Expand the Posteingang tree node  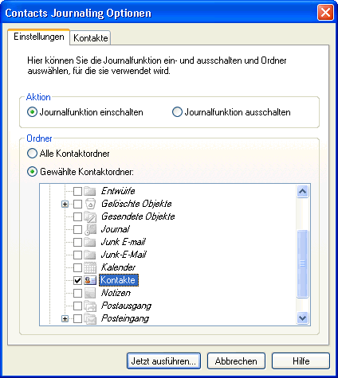65,318
